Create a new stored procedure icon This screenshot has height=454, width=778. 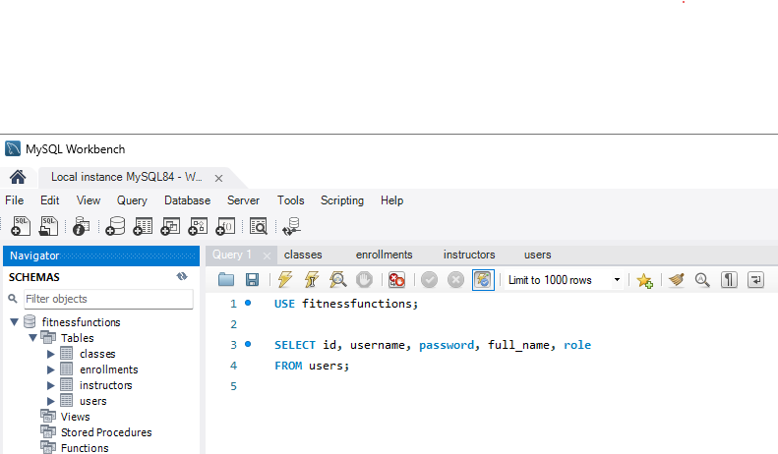pyautogui.click(x=198, y=226)
